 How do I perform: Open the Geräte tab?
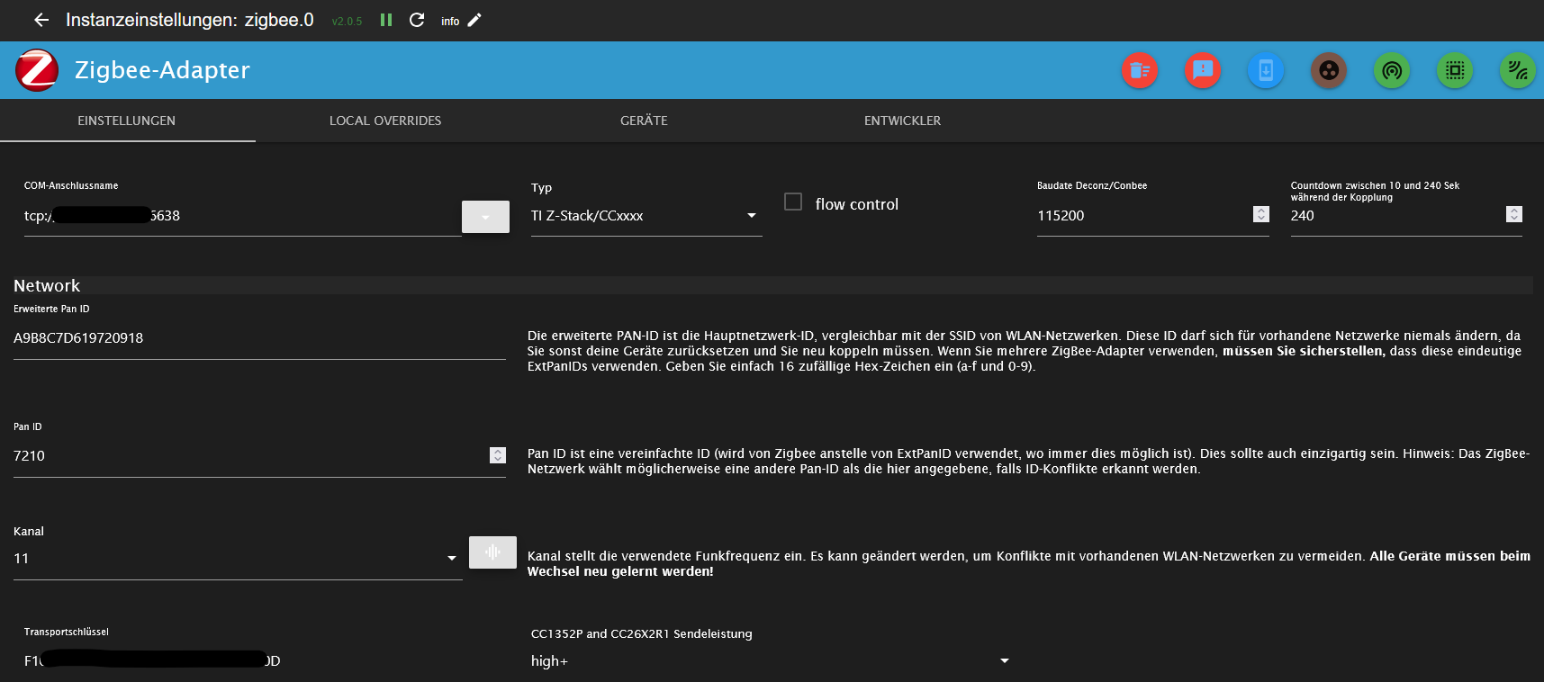pyautogui.click(x=644, y=121)
